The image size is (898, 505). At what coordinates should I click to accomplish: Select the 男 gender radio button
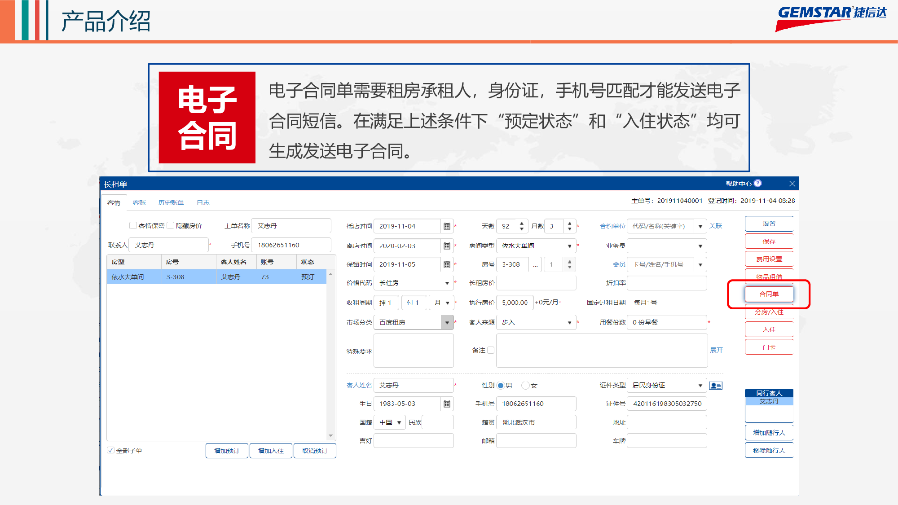point(501,386)
